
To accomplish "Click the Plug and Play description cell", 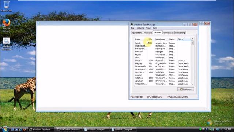I will [161, 63].
